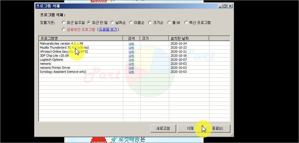
Task: Select the 3DP Chip Lite v20.09 row
Action: pos(134,56)
